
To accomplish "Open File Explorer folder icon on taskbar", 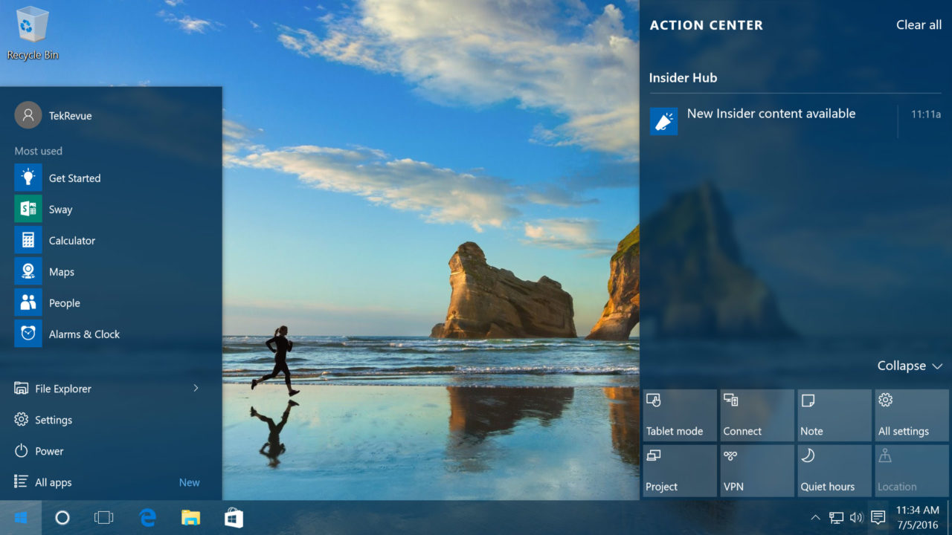I will 191,518.
